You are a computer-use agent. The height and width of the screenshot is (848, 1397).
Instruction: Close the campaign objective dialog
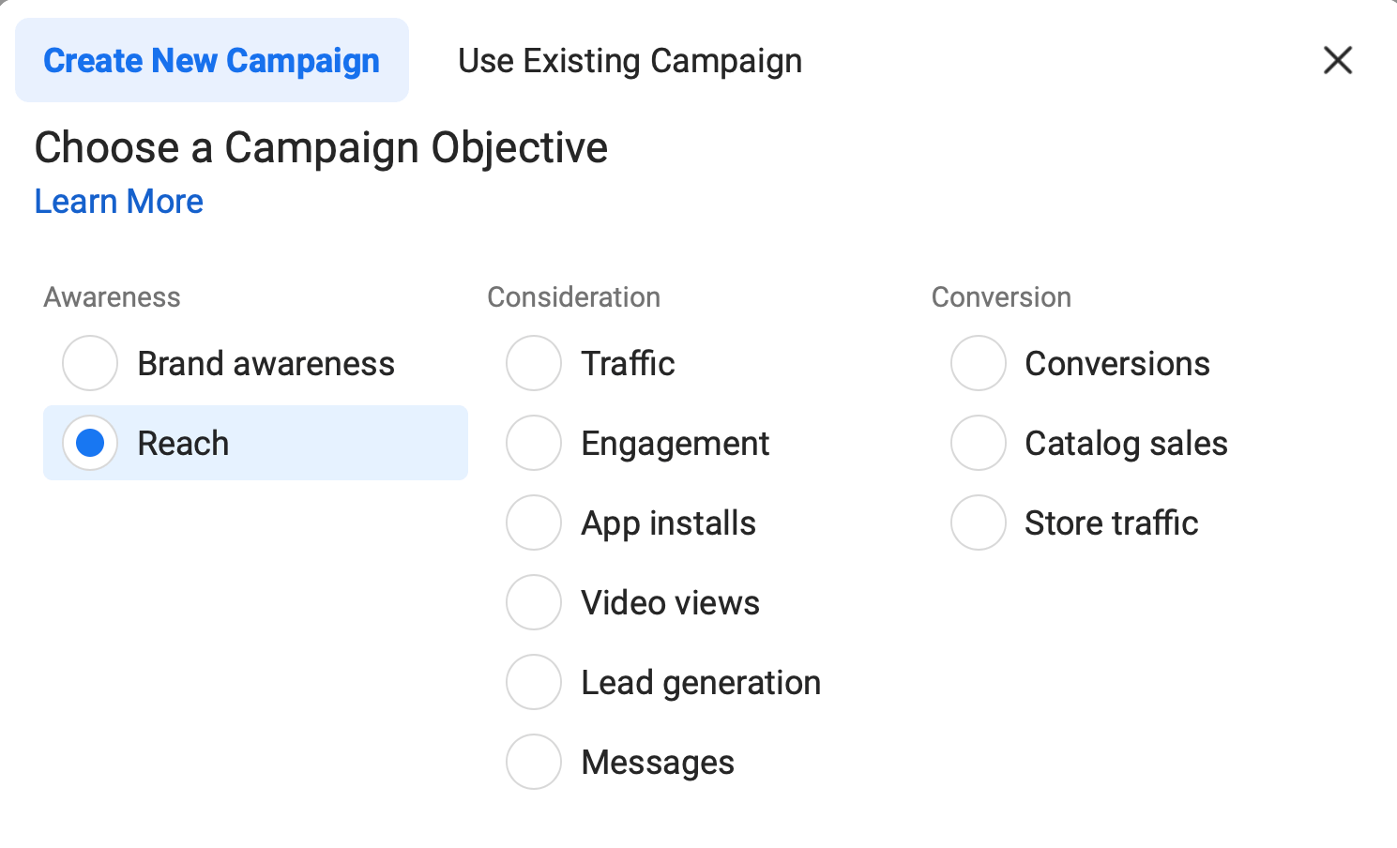pos(1337,61)
